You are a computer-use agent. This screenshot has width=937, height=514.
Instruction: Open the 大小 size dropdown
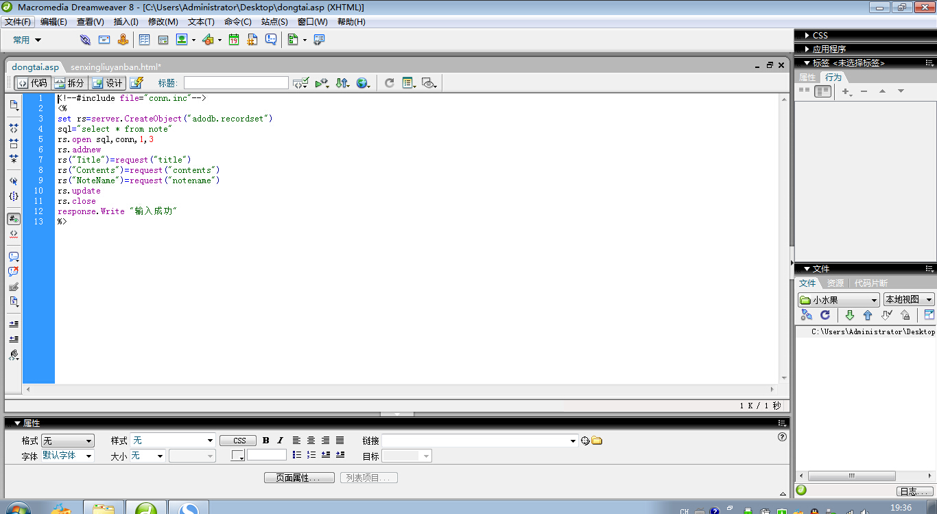pyautogui.click(x=147, y=456)
